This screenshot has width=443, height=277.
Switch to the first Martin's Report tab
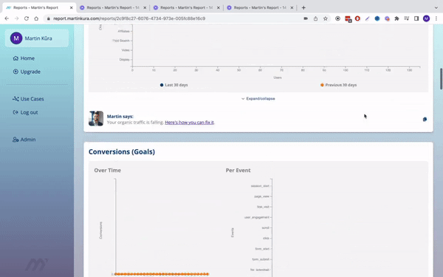(x=36, y=7)
